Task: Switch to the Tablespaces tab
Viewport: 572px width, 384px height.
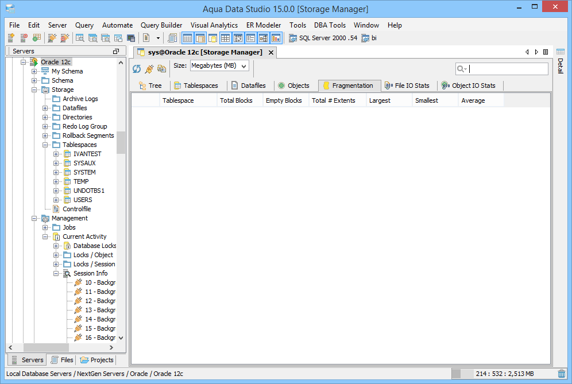Action: pos(196,86)
